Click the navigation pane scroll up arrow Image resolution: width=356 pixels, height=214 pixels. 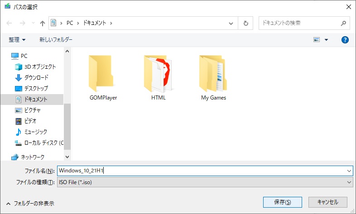pyautogui.click(x=67, y=51)
